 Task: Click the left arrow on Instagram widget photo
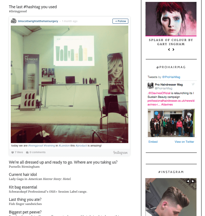pos(188,181)
